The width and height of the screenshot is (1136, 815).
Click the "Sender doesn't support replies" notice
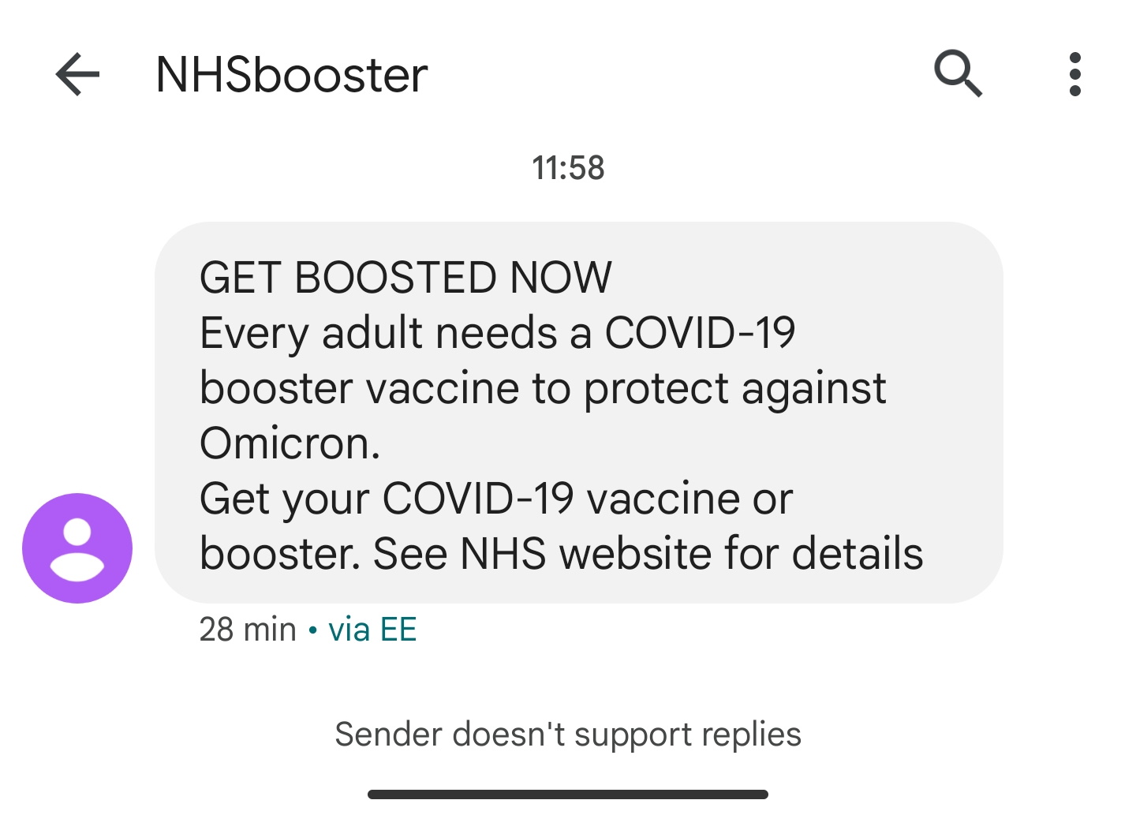568,735
